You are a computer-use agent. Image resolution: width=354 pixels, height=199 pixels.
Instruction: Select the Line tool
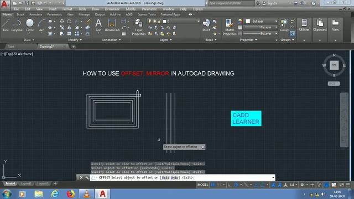point(6,25)
